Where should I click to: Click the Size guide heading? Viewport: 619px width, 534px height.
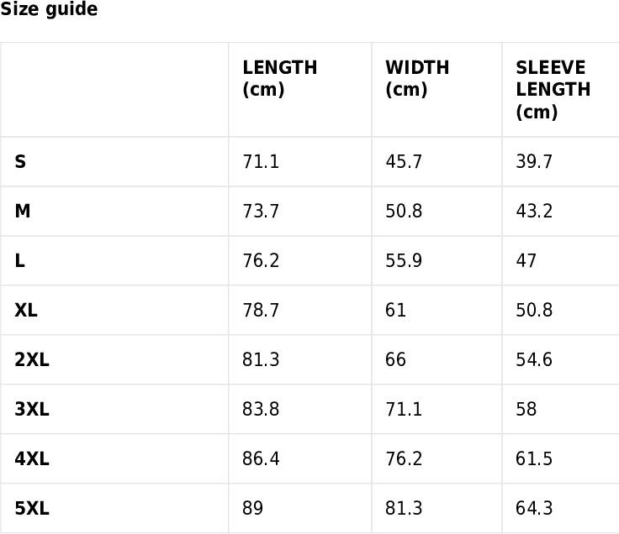(x=49, y=9)
